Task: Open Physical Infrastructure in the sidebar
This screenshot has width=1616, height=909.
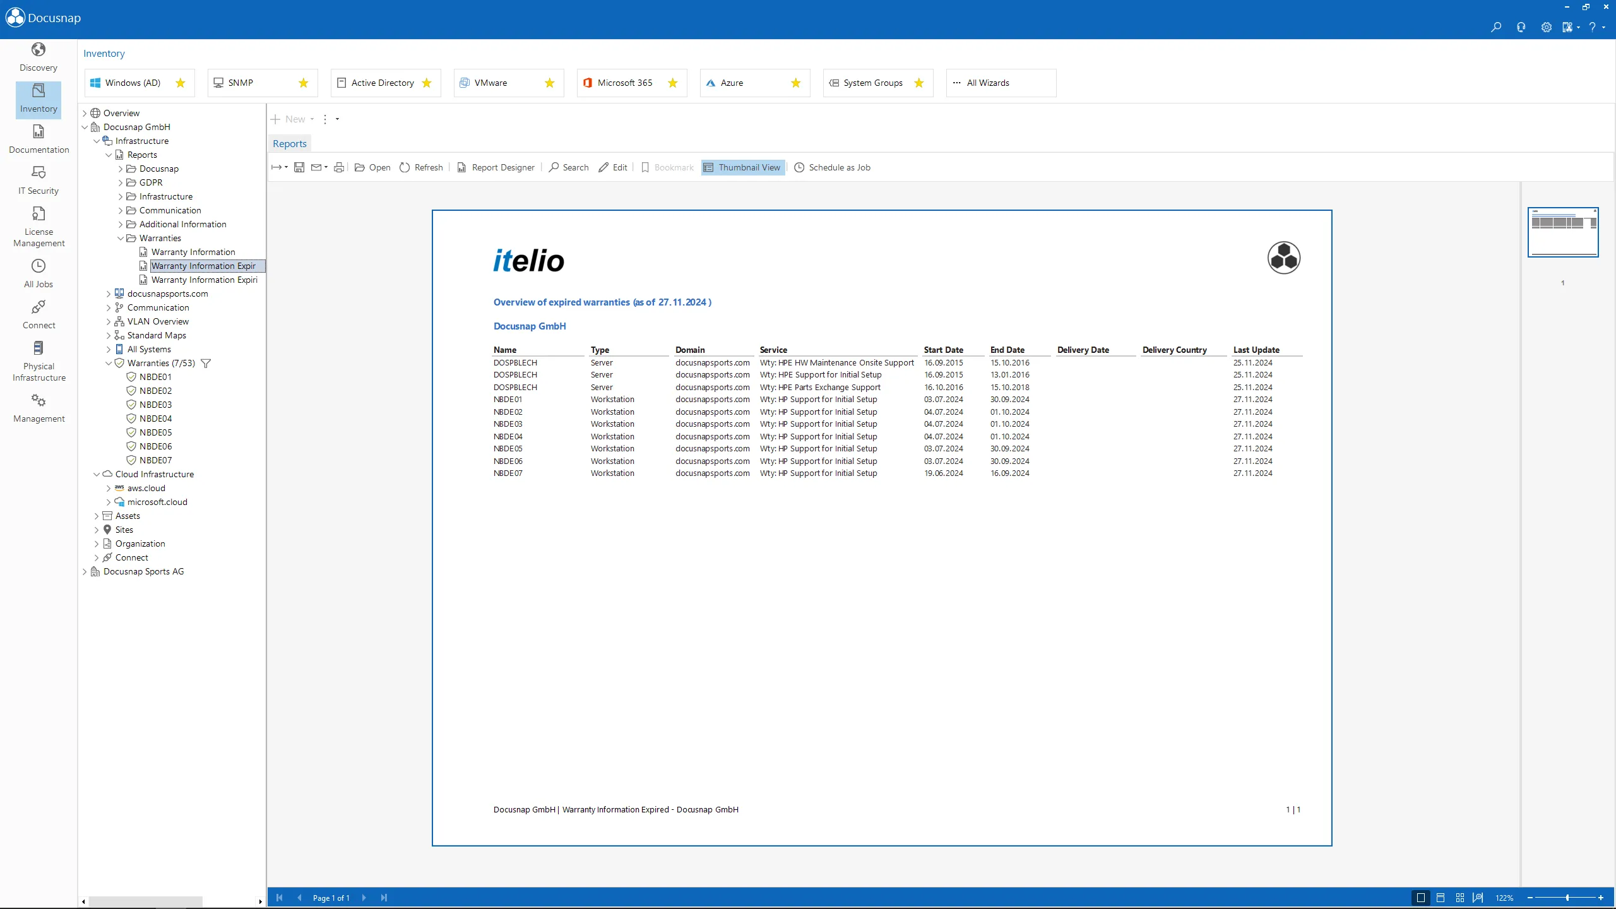Action: [39, 362]
